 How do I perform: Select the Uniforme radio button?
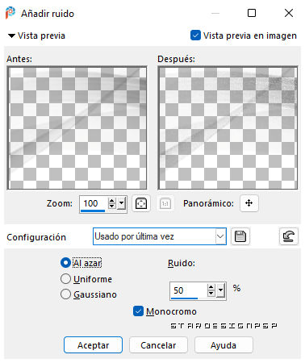click(65, 279)
